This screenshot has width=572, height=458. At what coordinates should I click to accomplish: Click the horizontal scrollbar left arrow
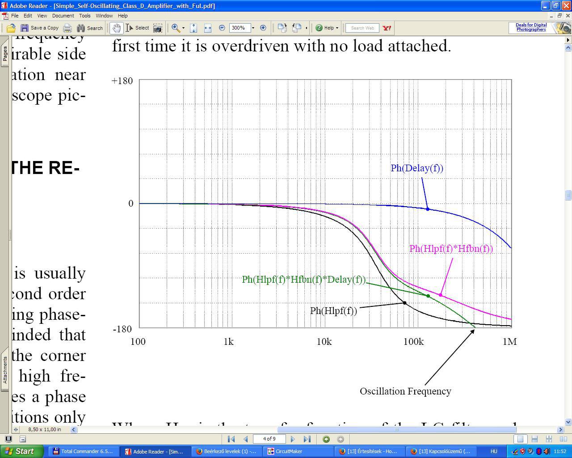[x=74, y=430]
